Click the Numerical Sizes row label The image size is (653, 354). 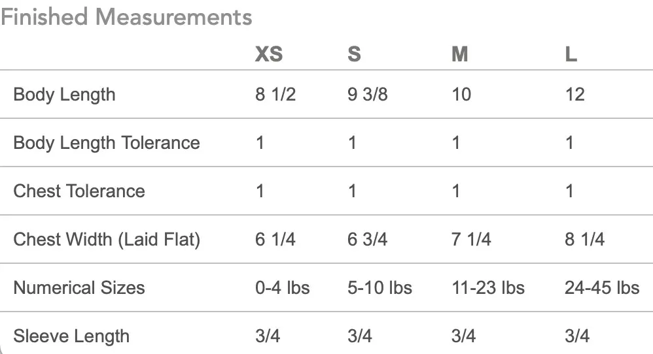pyautogui.click(x=79, y=288)
